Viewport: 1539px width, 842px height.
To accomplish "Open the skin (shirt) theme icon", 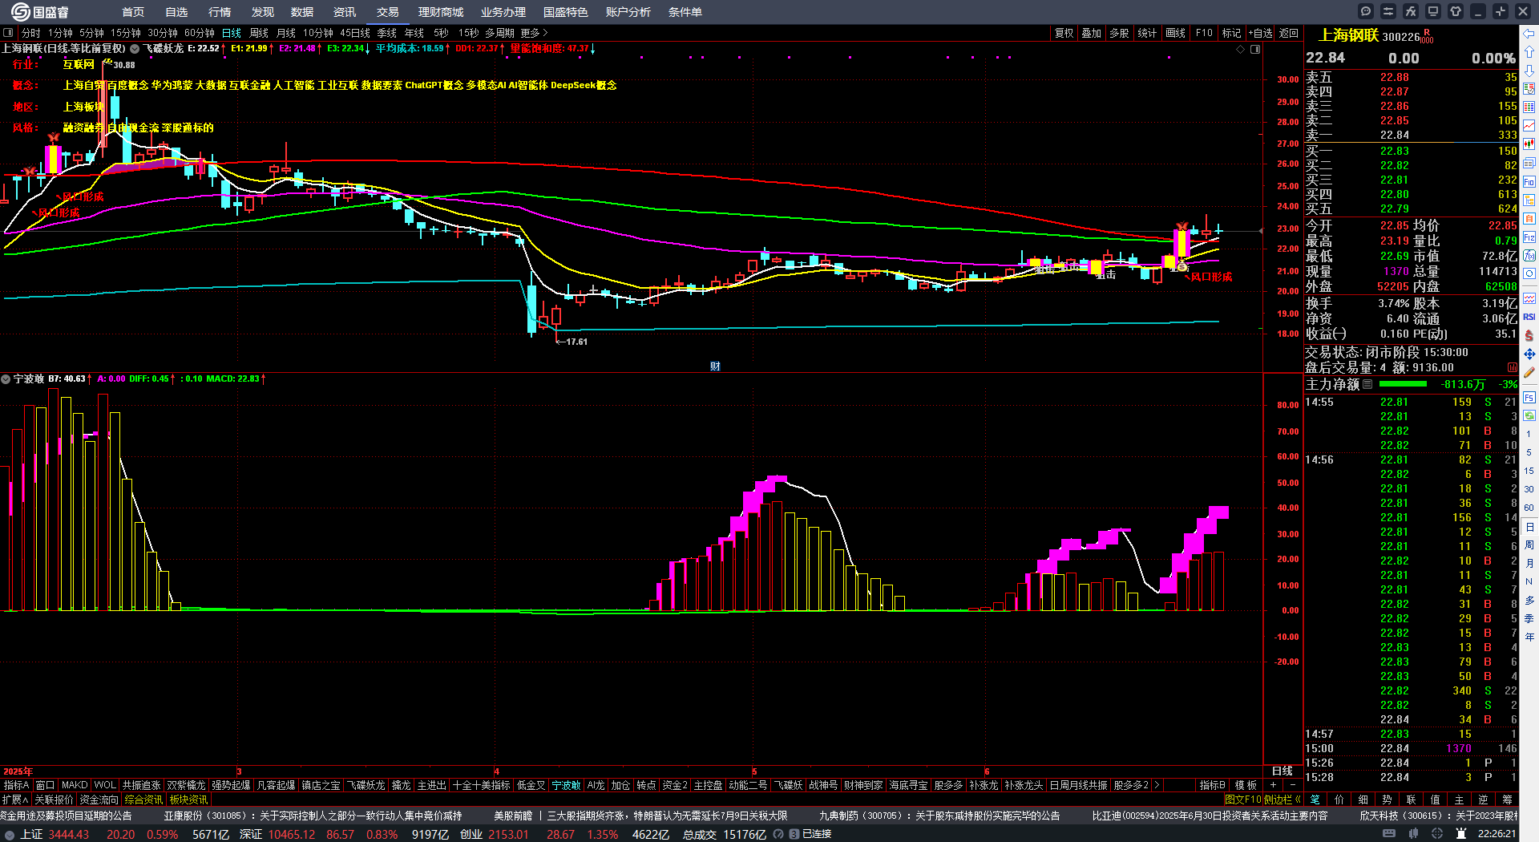I will tap(1456, 11).
